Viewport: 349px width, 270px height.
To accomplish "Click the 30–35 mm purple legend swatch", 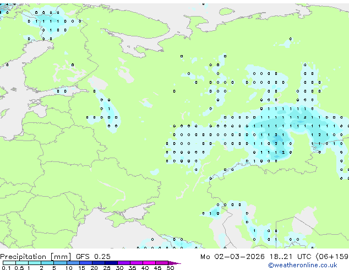I will coord(123,263).
